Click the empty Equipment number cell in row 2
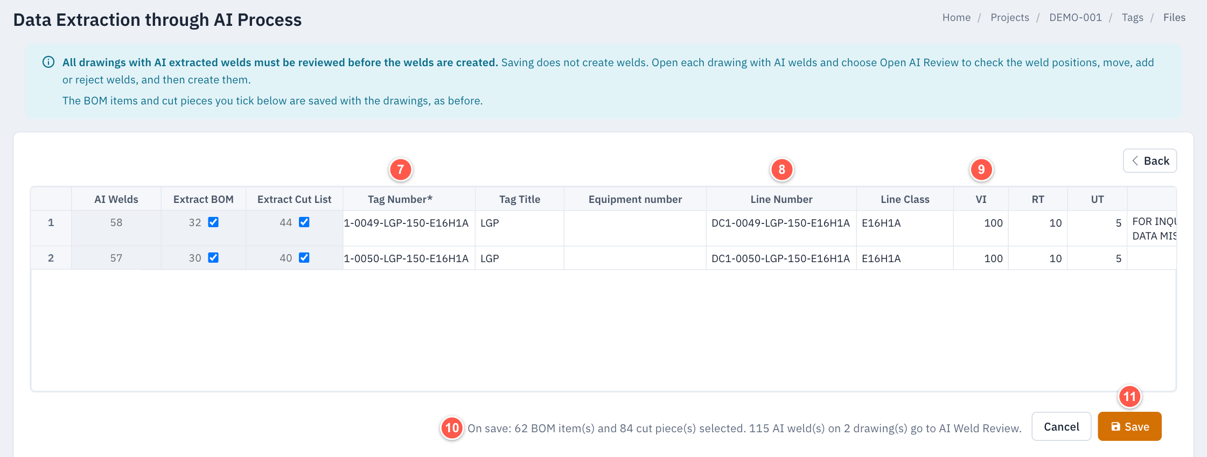Screen dimensions: 1207x457 click(636, 258)
